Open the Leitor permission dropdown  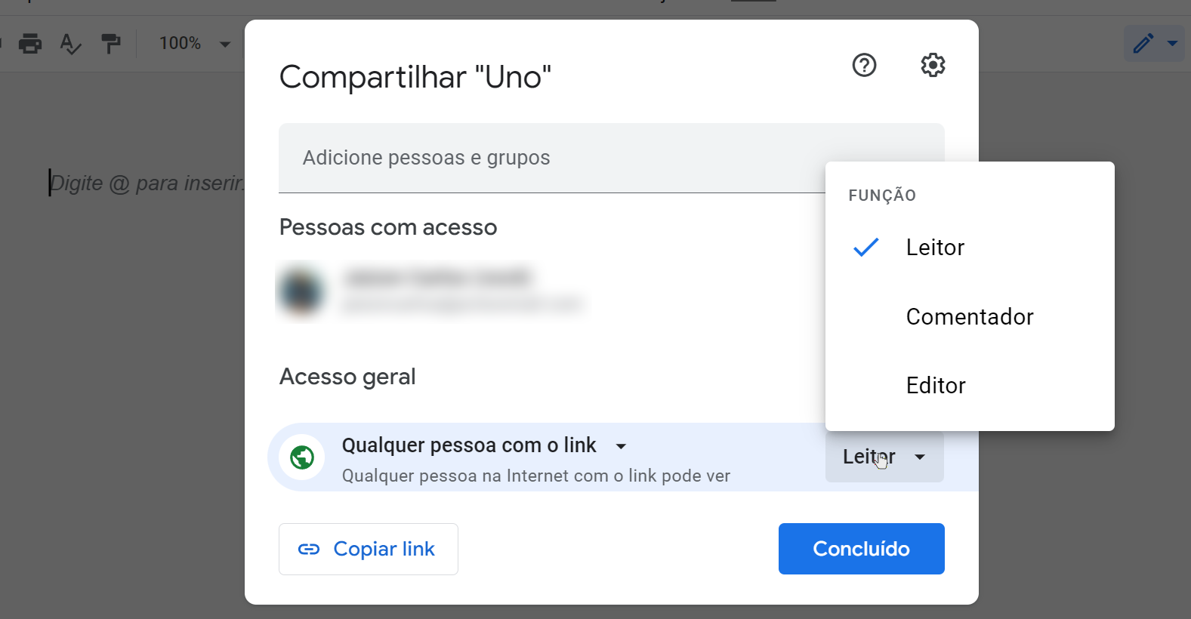click(884, 456)
